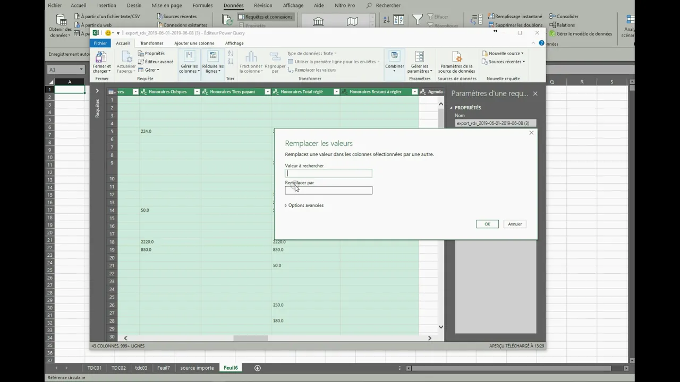
Task: Click Requêtes et connexions in Excel ribbon
Action: click(x=265, y=16)
